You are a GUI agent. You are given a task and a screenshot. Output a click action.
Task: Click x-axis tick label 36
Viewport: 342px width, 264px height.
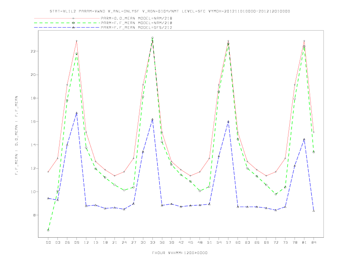(162, 242)
